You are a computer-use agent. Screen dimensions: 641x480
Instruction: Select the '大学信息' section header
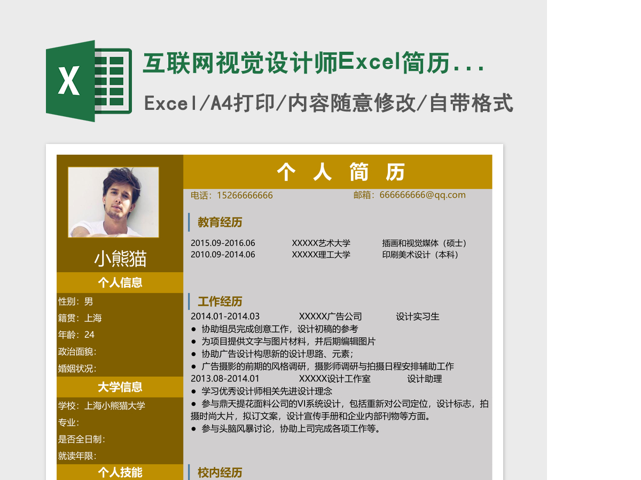(120, 387)
